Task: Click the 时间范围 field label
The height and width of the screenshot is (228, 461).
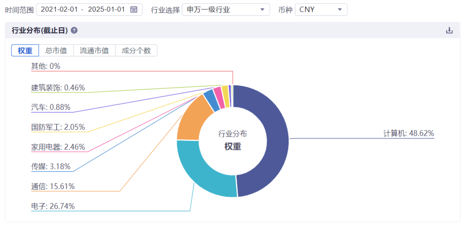Action: [x=19, y=10]
